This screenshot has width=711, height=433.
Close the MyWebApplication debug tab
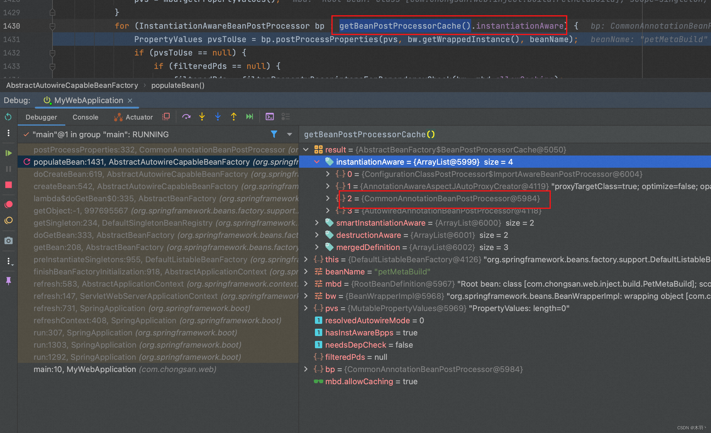(x=130, y=101)
